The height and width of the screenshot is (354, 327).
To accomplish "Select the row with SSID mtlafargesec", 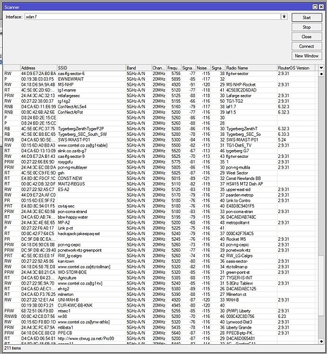I will (x=160, y=96).
